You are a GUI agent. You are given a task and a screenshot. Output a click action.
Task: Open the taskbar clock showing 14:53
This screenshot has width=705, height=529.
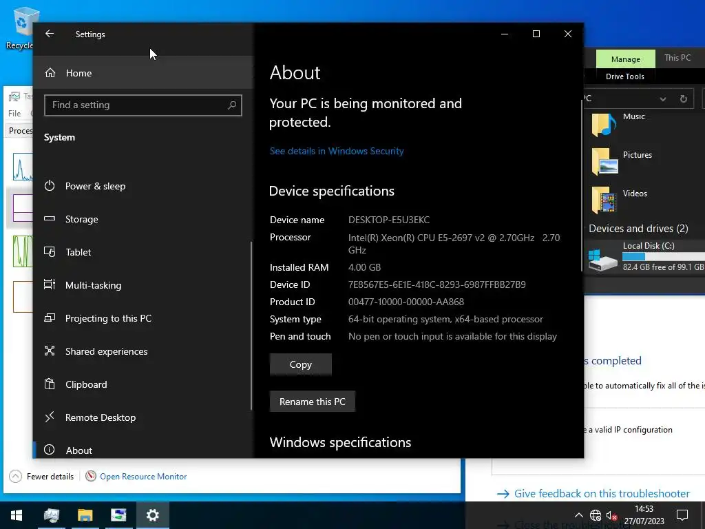pyautogui.click(x=644, y=515)
